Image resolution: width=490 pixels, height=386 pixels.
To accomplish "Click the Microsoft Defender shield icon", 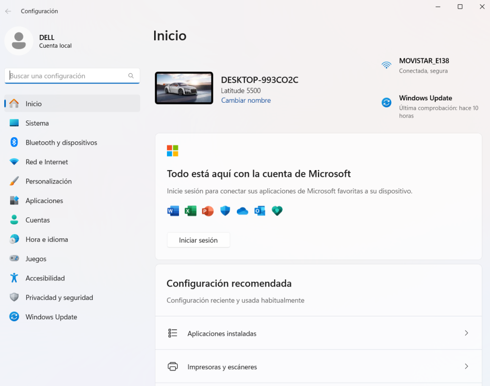I will (225, 211).
